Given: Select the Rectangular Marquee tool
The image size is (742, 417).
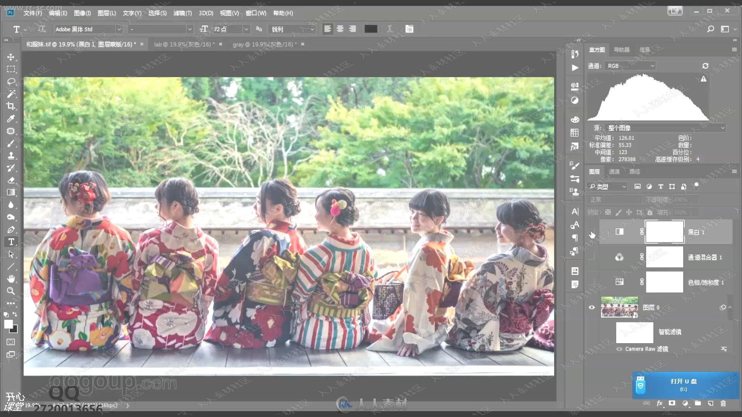Looking at the screenshot, I should pyautogui.click(x=11, y=69).
